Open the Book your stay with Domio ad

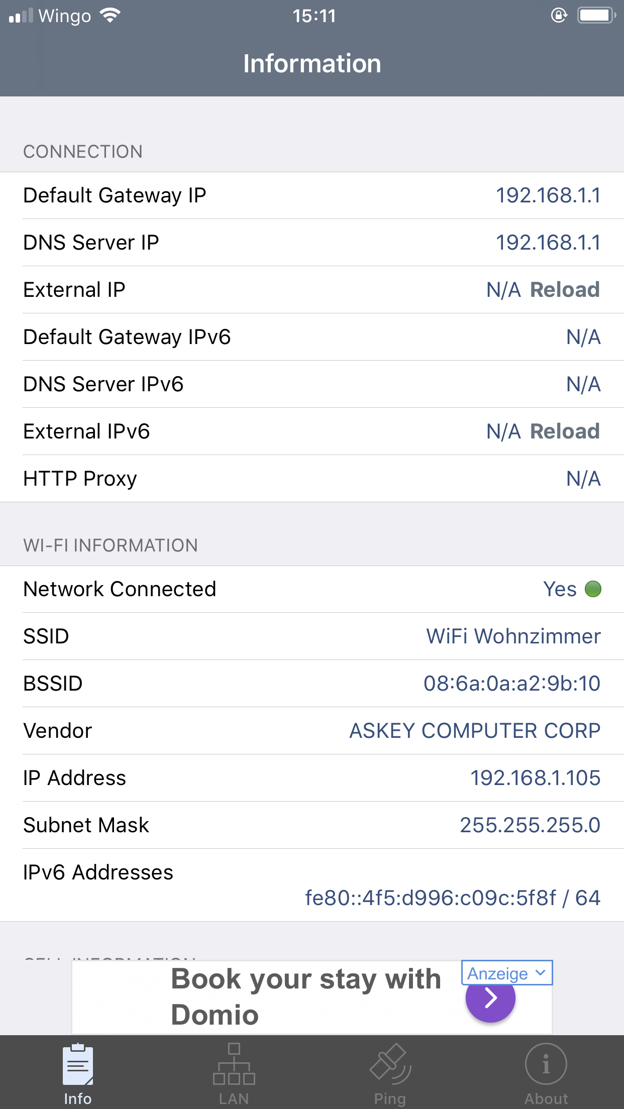[305, 997]
